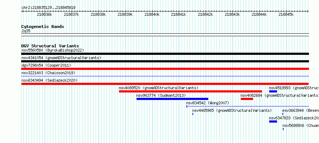
Task: Click the 218844k ruler label
Action: pyautogui.click(x=259, y=14)
